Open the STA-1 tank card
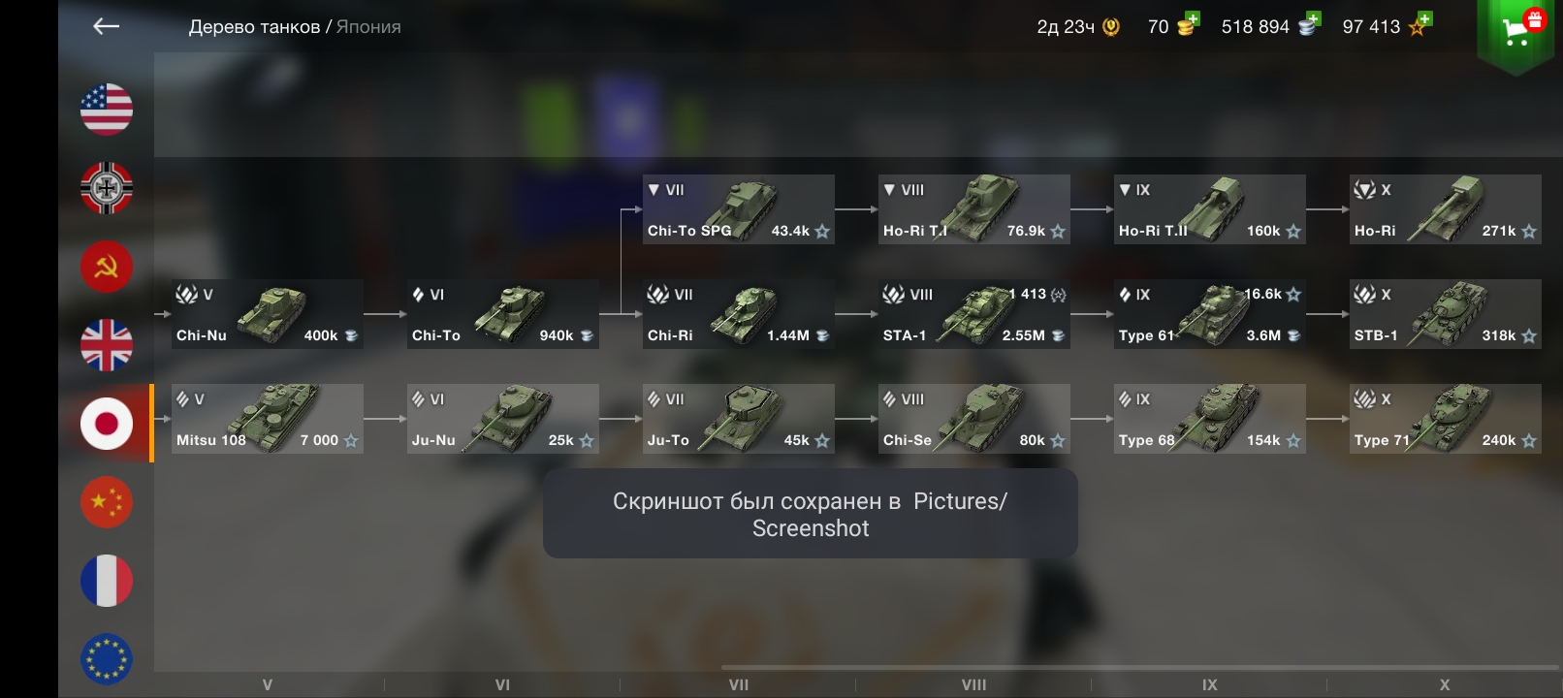 [x=974, y=314]
